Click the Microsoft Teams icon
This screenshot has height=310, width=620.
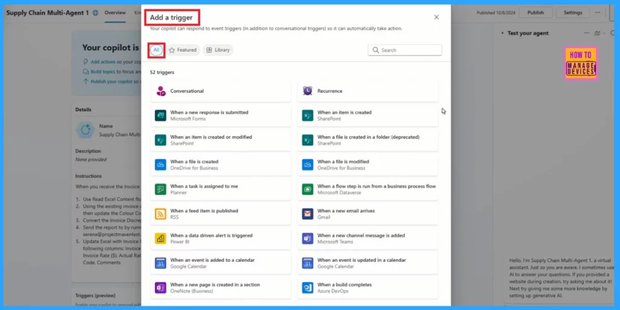308,239
